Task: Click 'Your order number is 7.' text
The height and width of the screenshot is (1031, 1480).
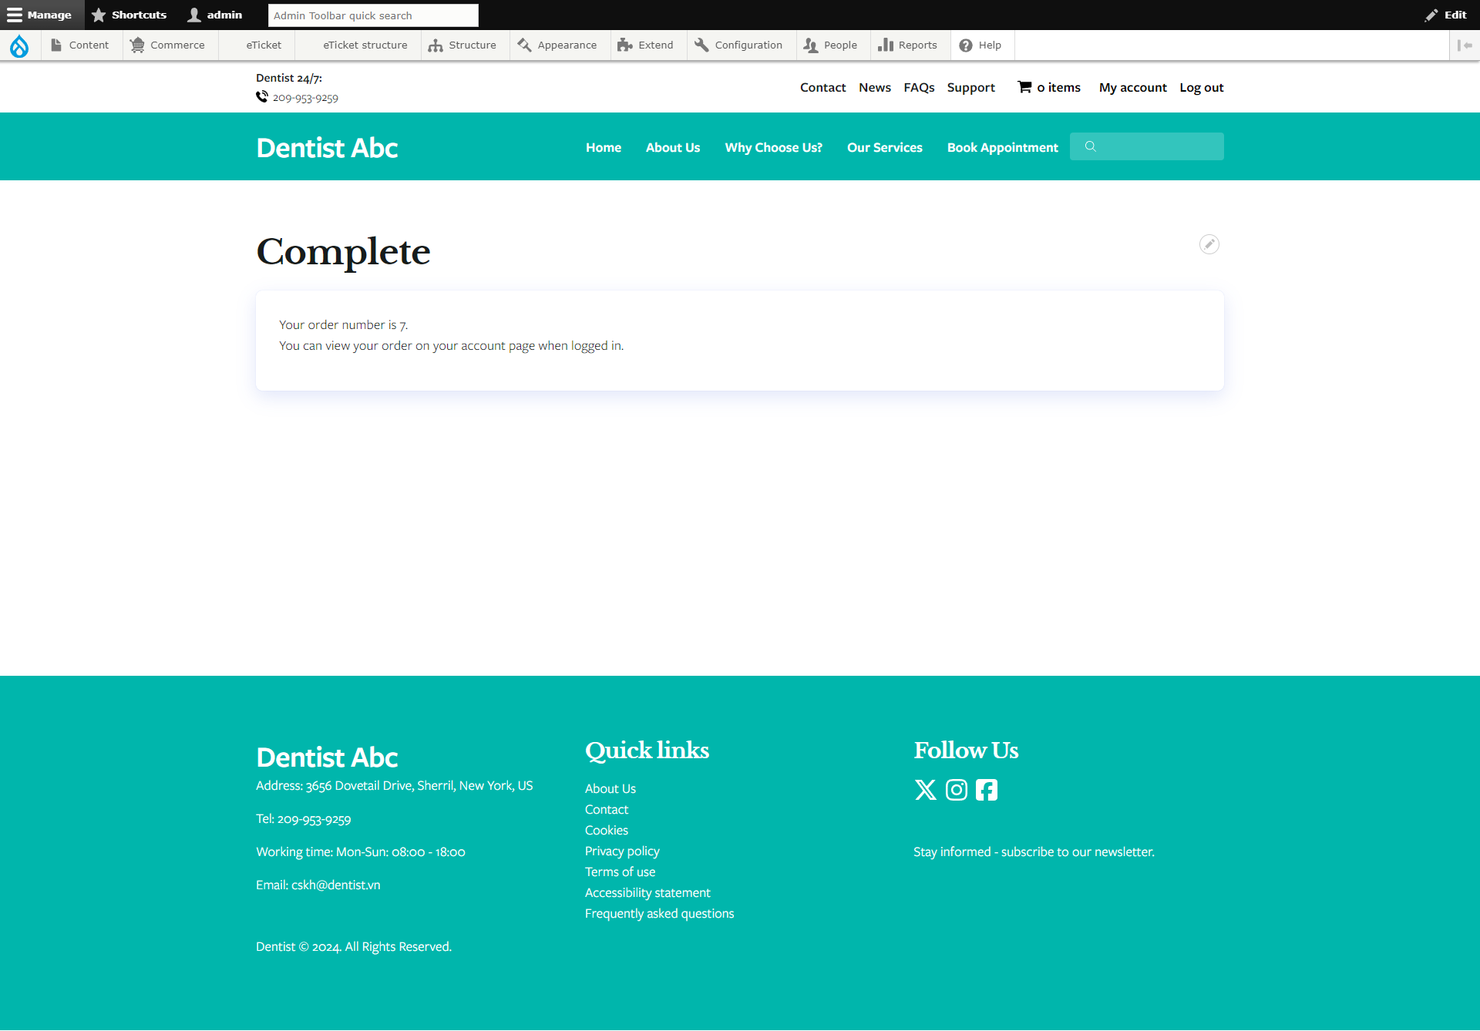Action: pyautogui.click(x=343, y=324)
